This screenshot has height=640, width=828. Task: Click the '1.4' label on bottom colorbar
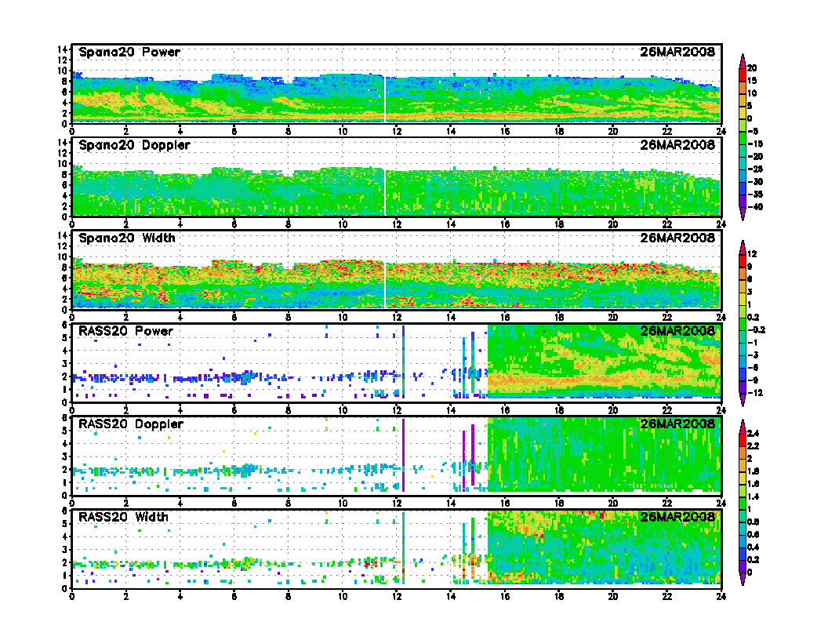pyautogui.click(x=753, y=497)
